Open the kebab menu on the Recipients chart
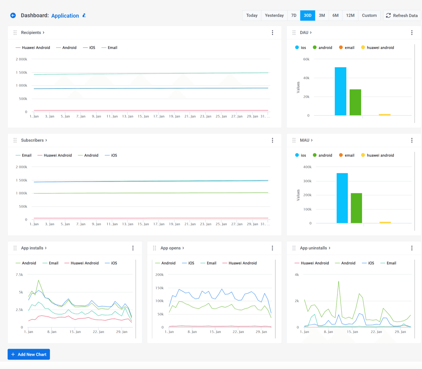 pyautogui.click(x=272, y=33)
